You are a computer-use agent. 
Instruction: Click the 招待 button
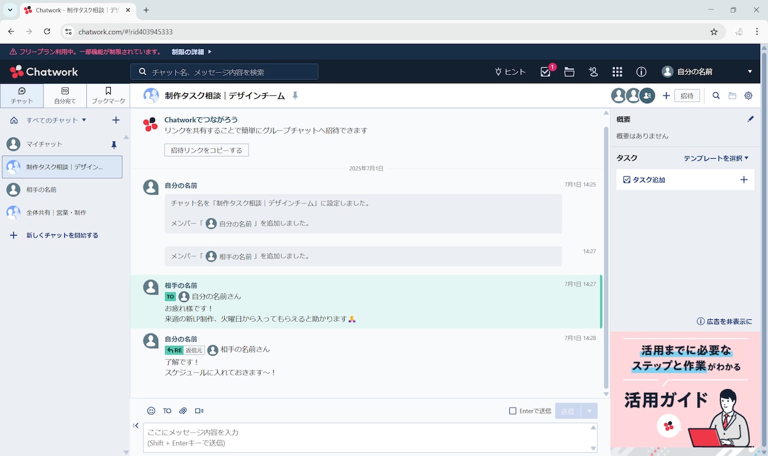(687, 96)
